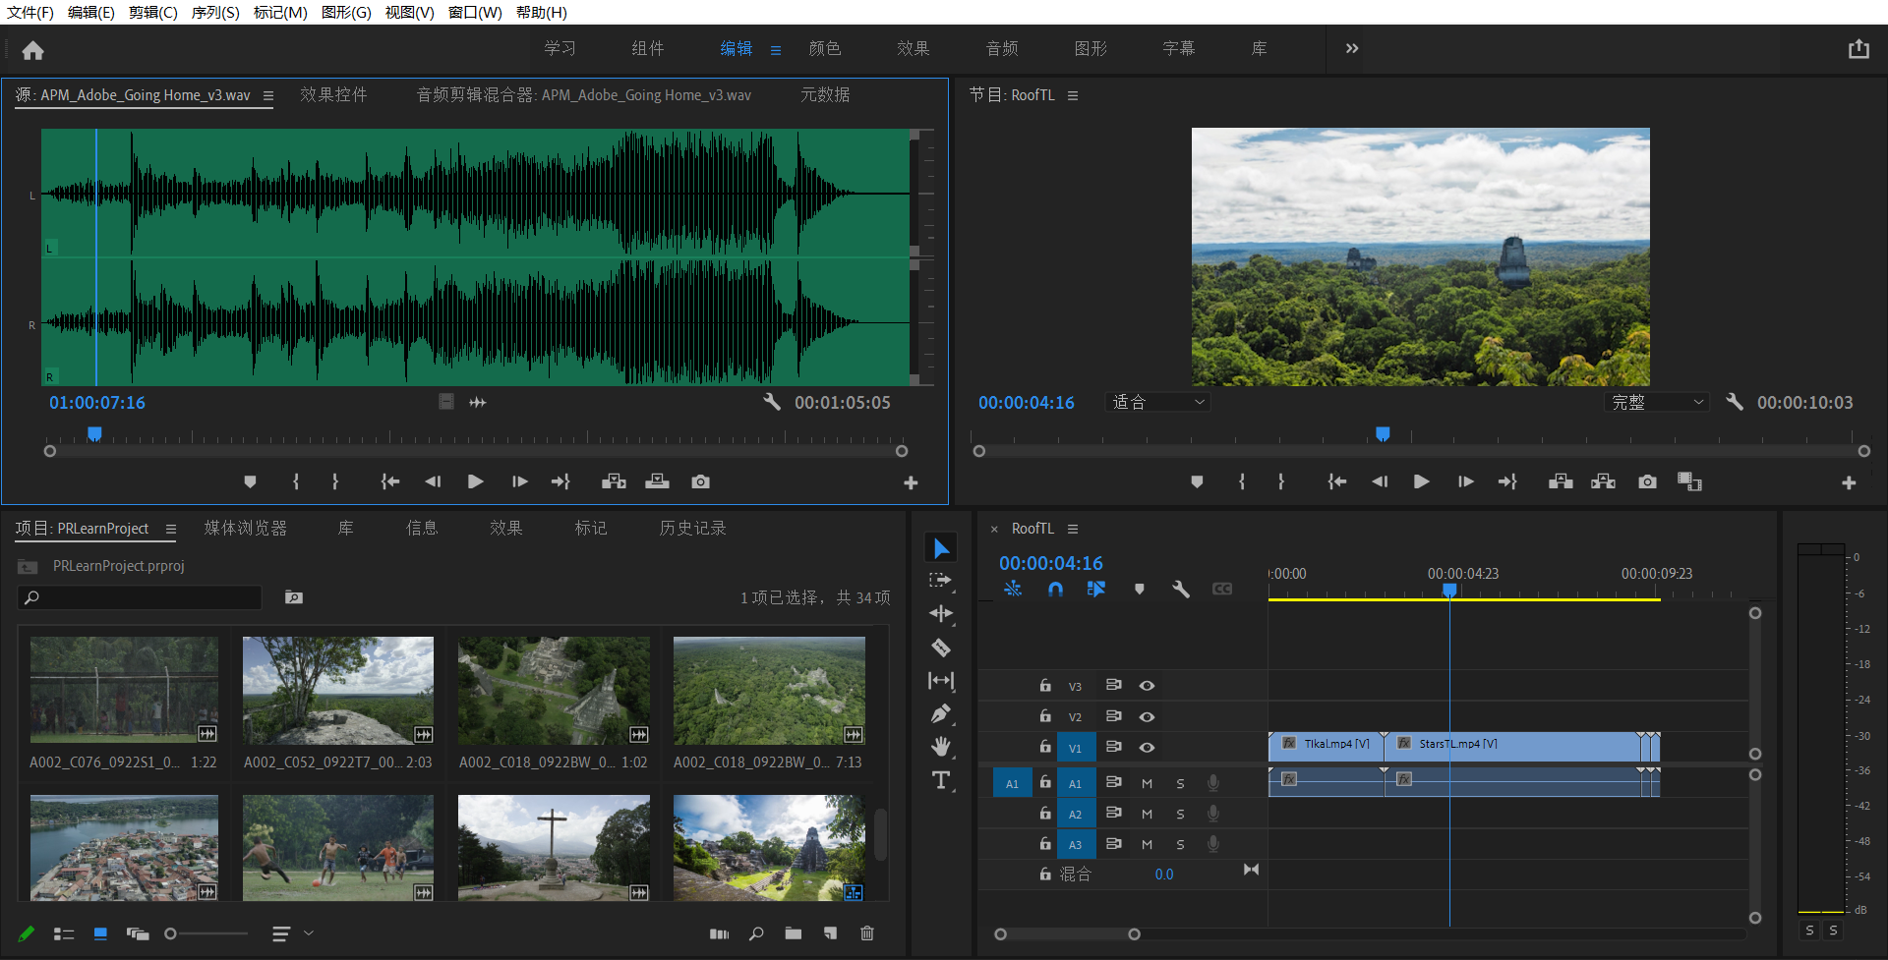Viewport: 1888px width, 960px height.
Task: Switch to 效果控件 tab
Action: coord(333,94)
